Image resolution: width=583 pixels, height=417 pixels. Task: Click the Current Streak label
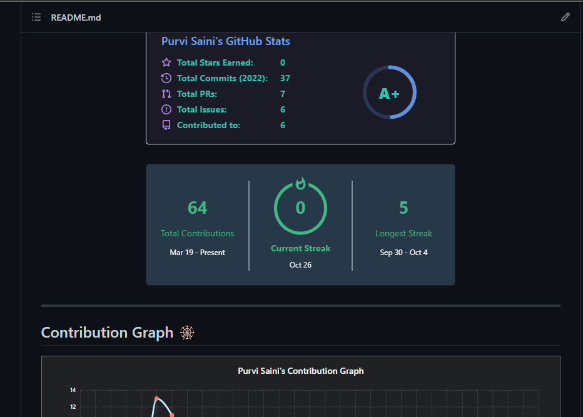300,248
